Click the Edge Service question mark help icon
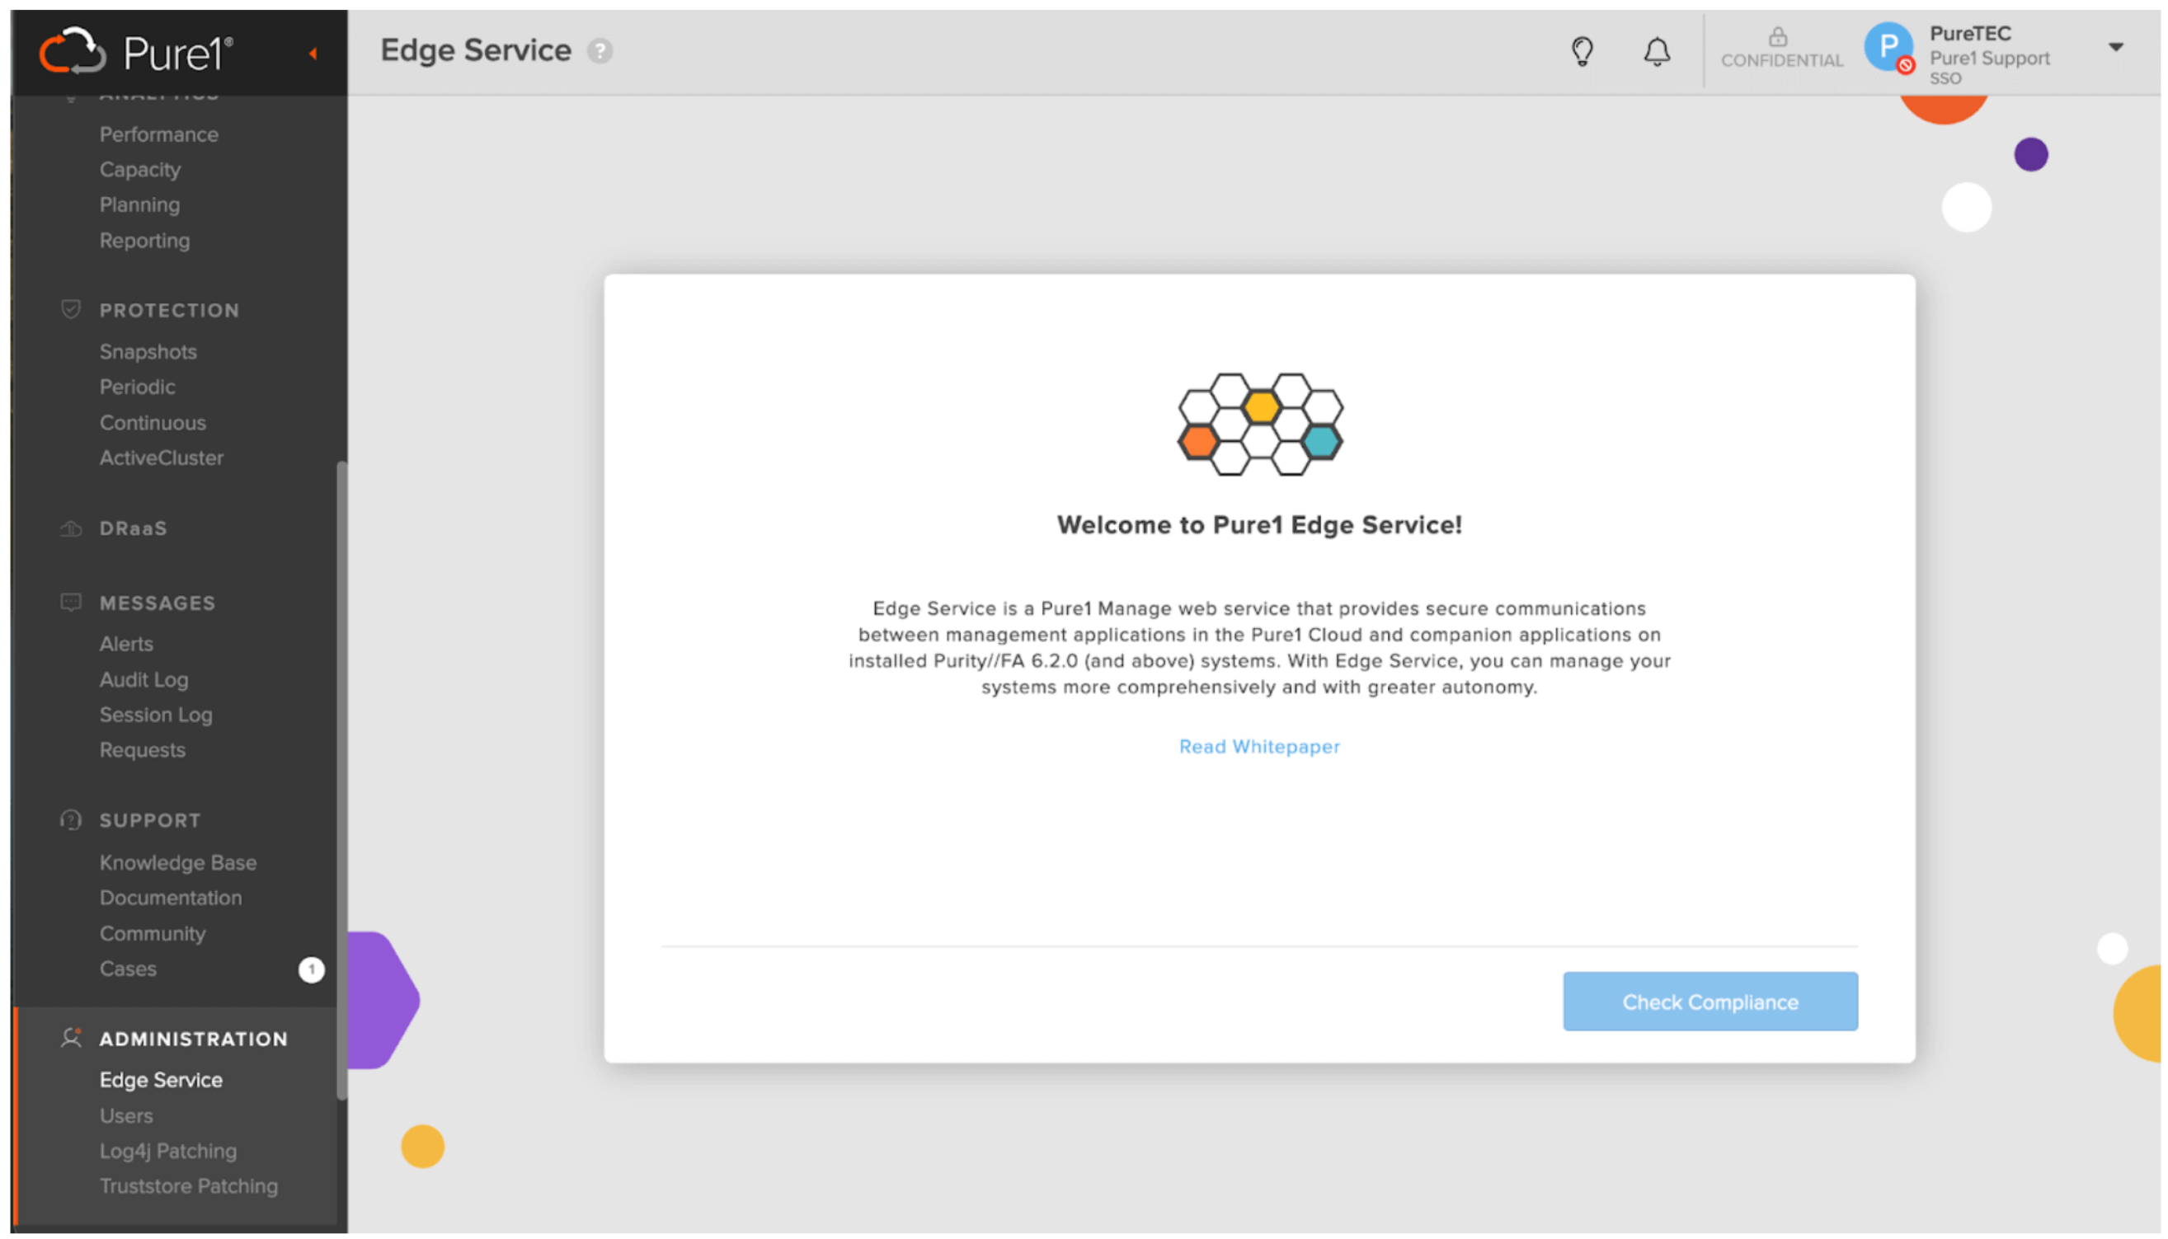The image size is (2168, 1239). click(x=601, y=49)
